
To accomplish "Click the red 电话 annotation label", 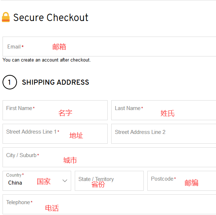I will 52,208.
